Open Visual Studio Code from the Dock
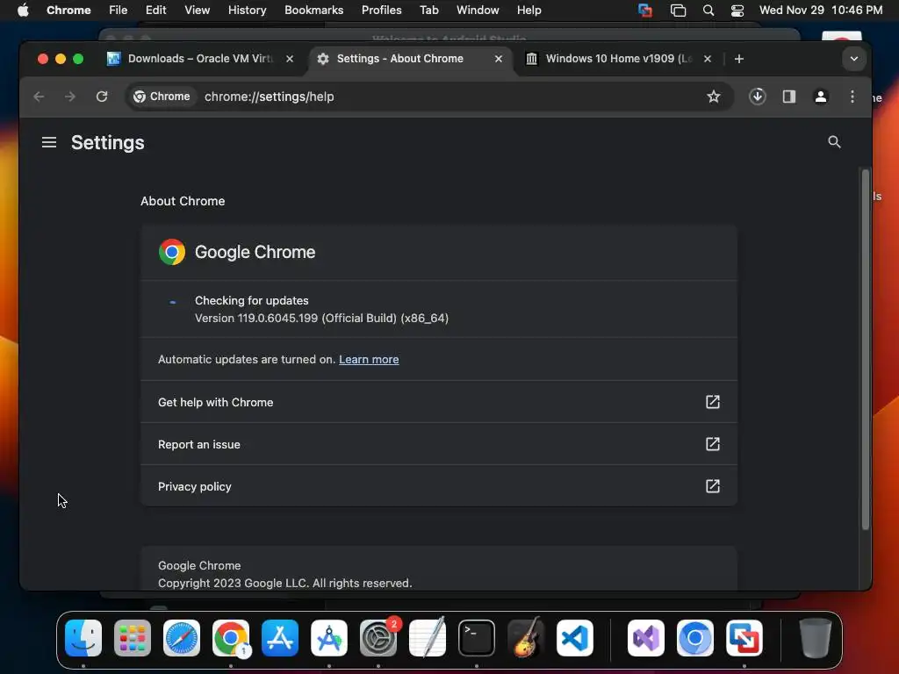 click(574, 638)
